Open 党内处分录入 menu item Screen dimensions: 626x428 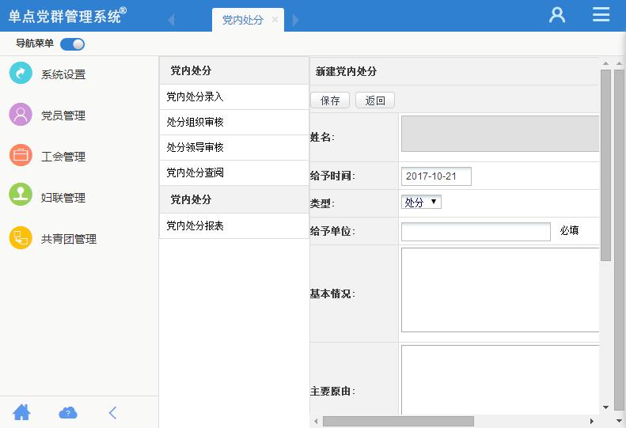pos(234,97)
